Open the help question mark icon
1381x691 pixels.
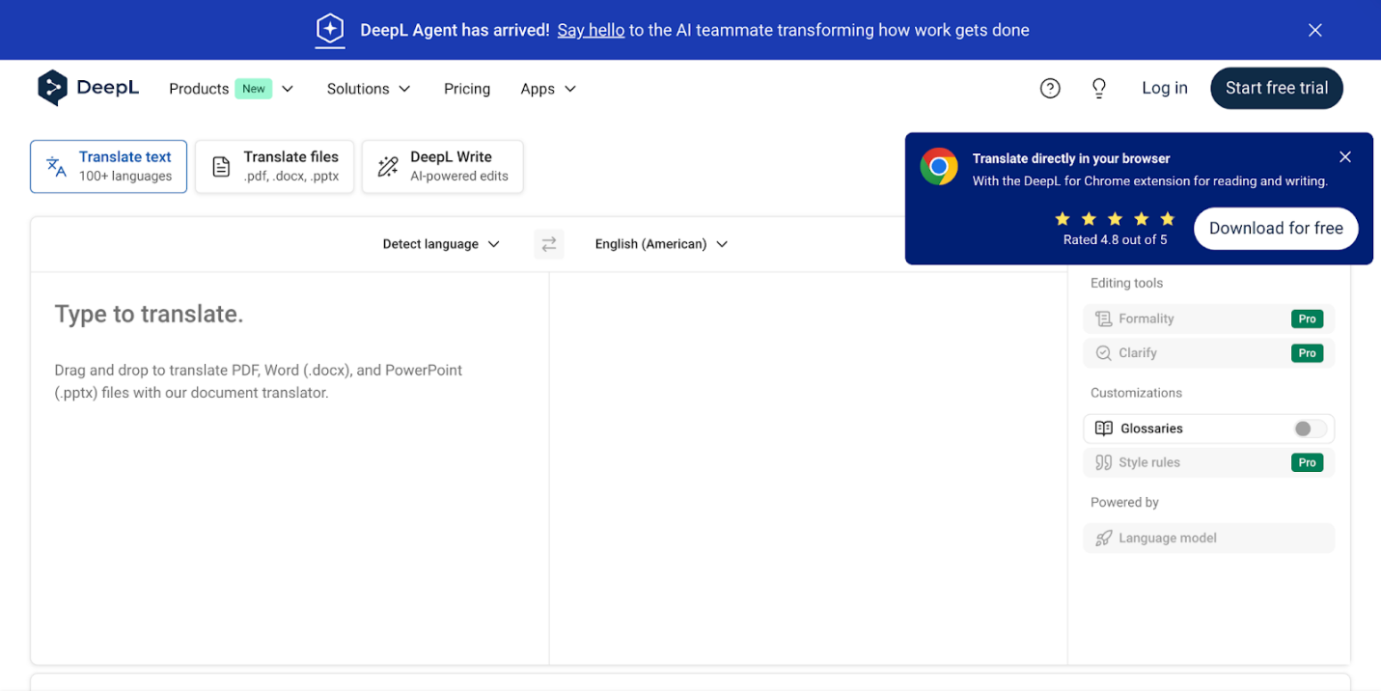(x=1050, y=89)
